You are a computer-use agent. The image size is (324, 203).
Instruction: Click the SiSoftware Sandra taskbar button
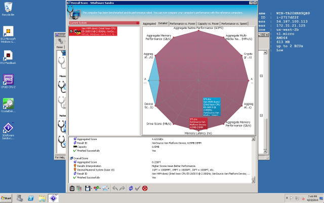(53, 198)
